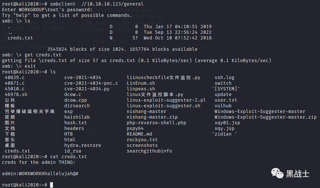Click the php-reverse-shell.php filename
This screenshot has height=188, width=320.
pos(156,123)
